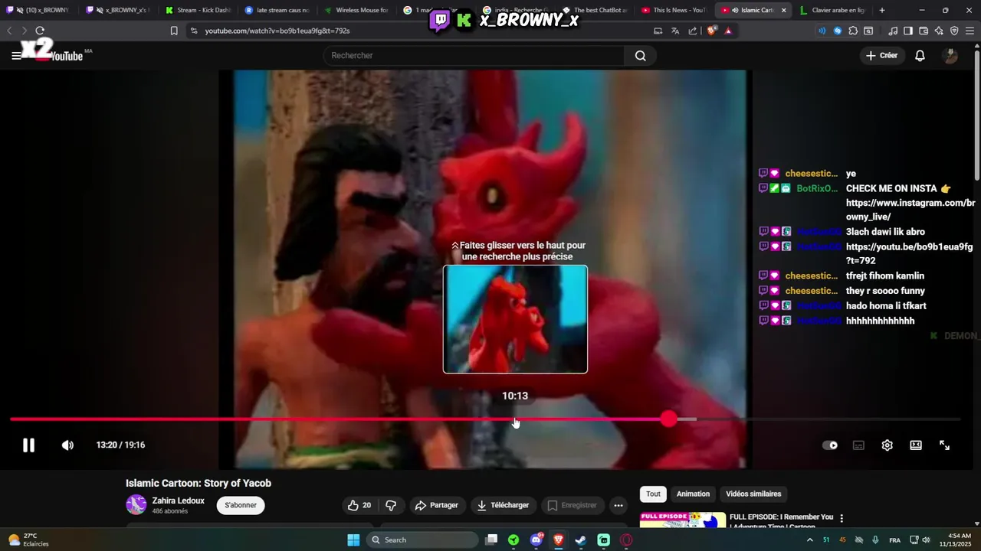981x551 pixels.
Task: Open the Brave Shields lion icon
Action: tap(711, 31)
